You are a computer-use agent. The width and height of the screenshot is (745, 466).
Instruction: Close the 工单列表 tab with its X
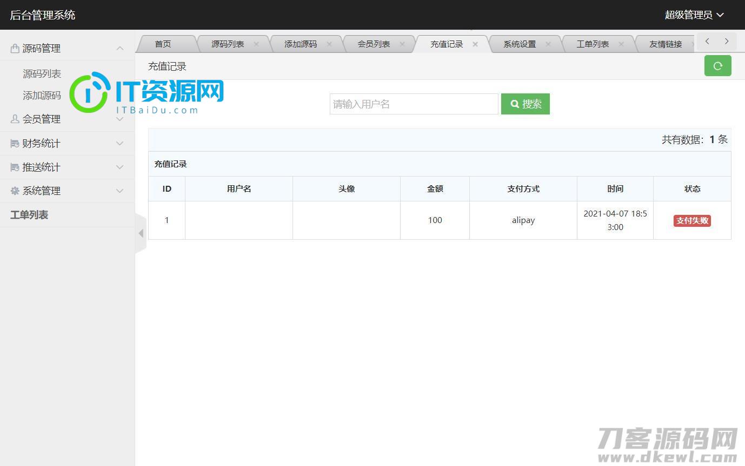pyautogui.click(x=621, y=44)
